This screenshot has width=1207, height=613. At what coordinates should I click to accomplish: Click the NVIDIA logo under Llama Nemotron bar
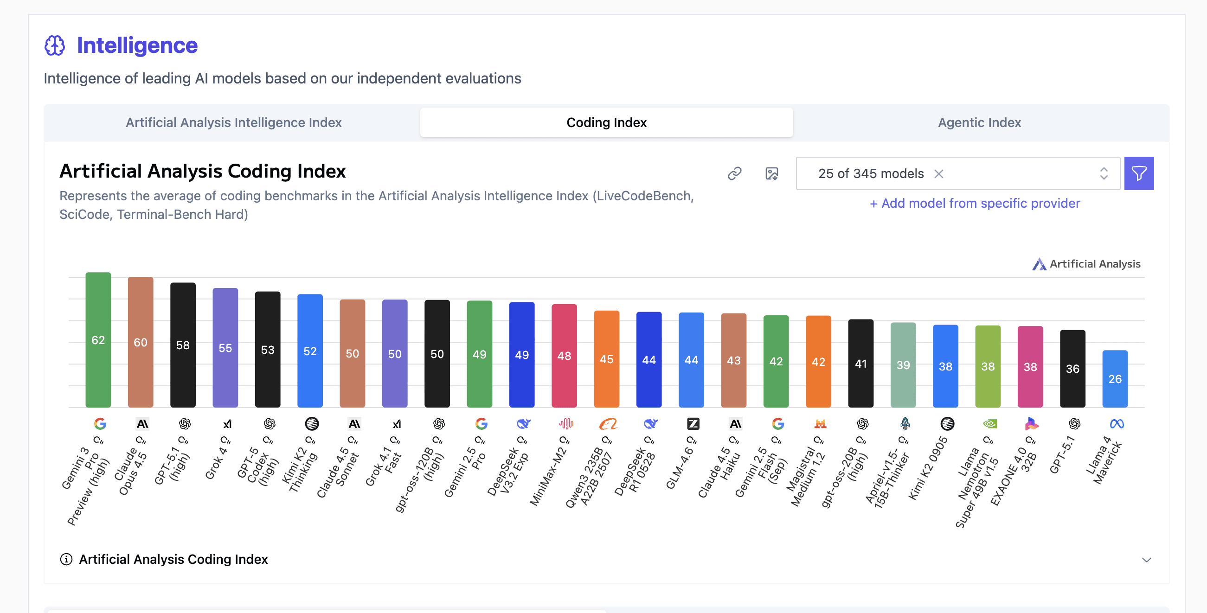pos(989,424)
